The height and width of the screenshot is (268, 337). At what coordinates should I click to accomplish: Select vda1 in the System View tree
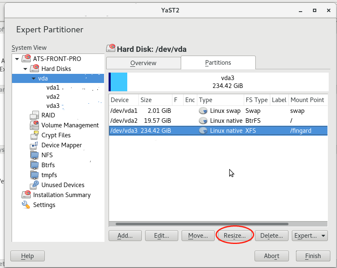53,88
